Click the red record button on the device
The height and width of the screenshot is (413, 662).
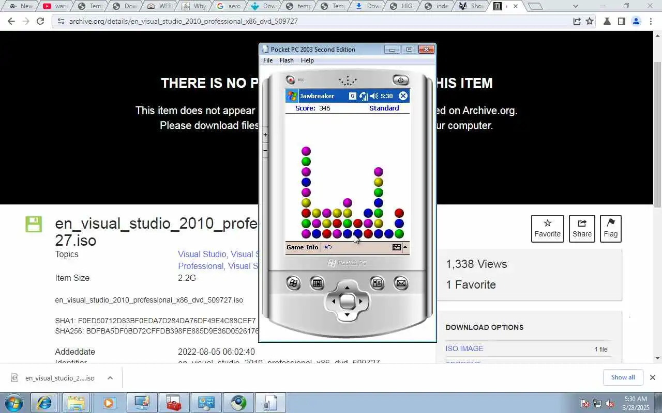(291, 80)
